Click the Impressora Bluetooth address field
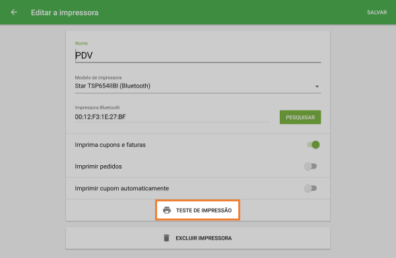 pyautogui.click(x=172, y=117)
